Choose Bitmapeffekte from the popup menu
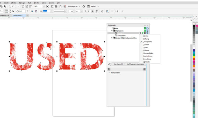 pos(148,53)
